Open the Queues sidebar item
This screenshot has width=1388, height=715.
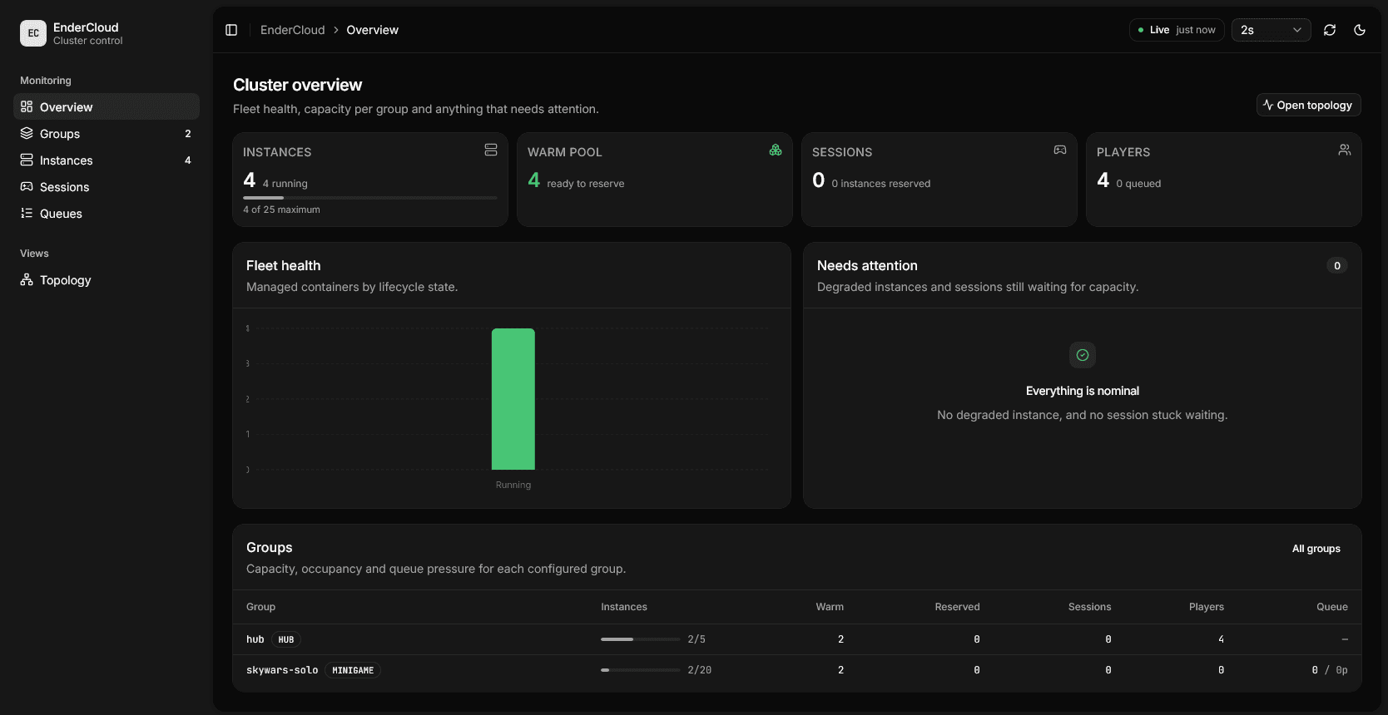(x=107, y=213)
